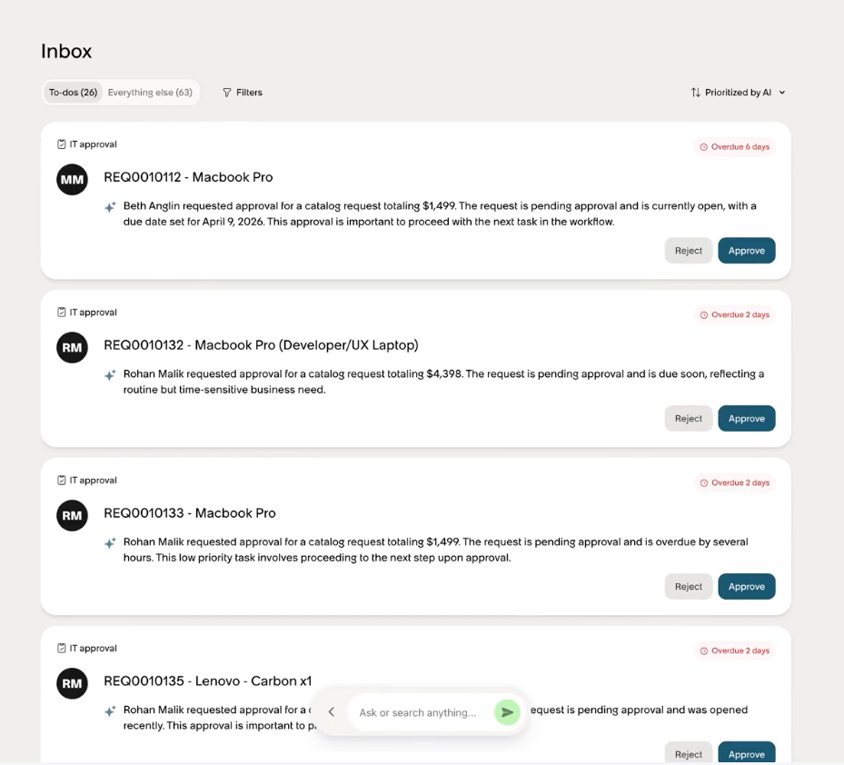
Task: Click the MM avatar on REQ0010112
Action: [x=72, y=179]
